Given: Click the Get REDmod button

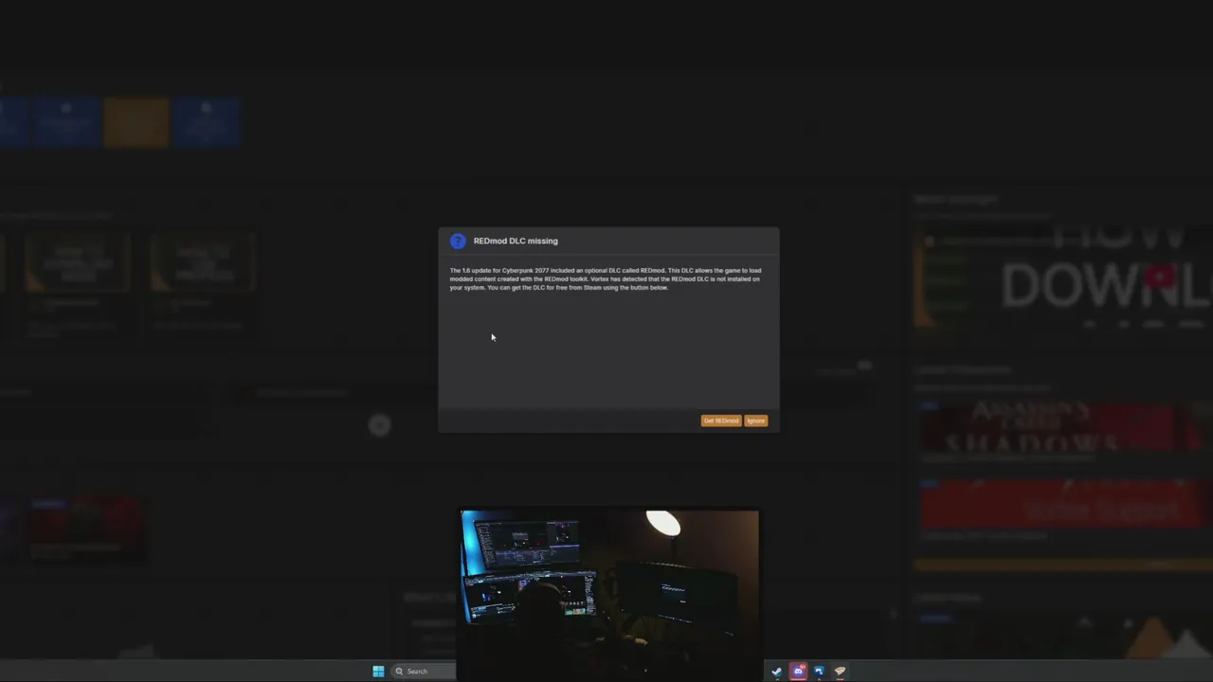Looking at the screenshot, I should click(x=721, y=421).
